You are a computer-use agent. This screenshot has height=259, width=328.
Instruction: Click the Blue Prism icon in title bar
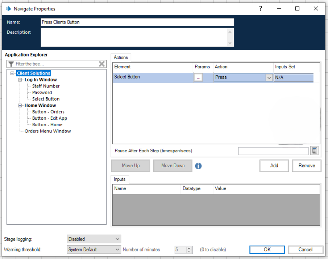click(8, 9)
